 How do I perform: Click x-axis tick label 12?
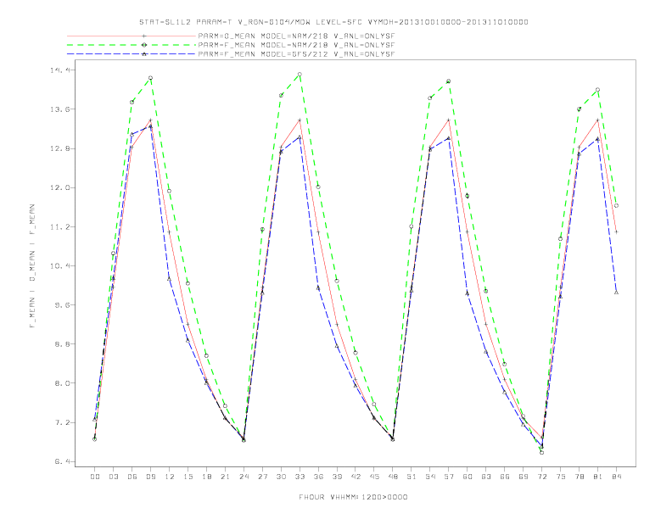170,477
